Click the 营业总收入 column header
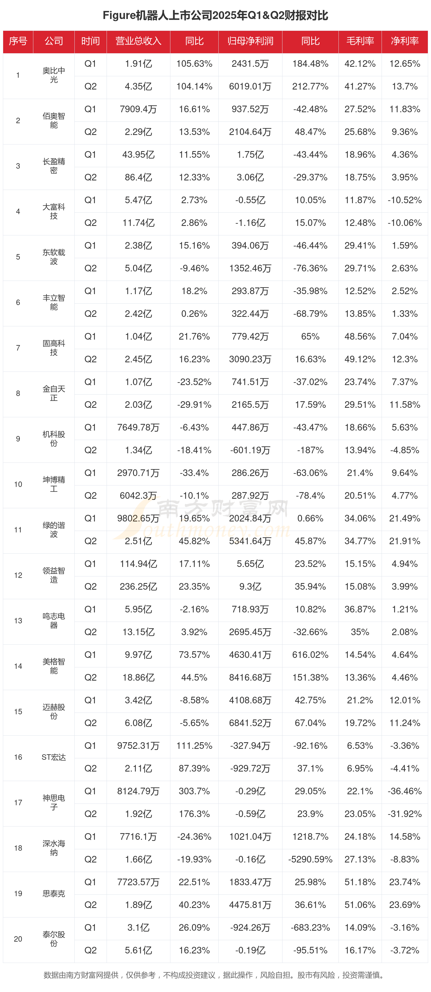The image size is (431, 992). (x=138, y=41)
